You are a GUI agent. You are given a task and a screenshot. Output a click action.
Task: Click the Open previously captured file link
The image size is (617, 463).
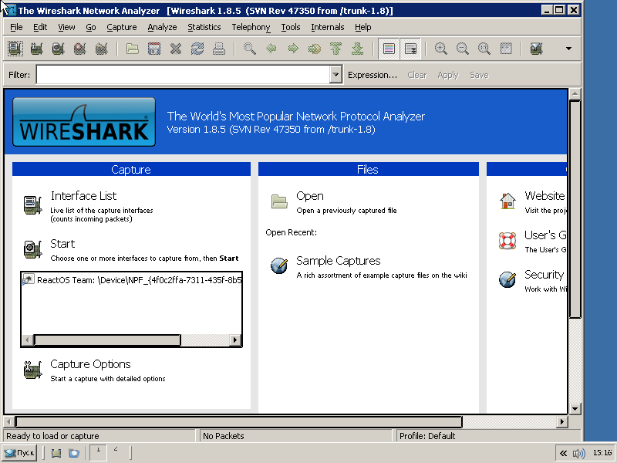(x=310, y=196)
